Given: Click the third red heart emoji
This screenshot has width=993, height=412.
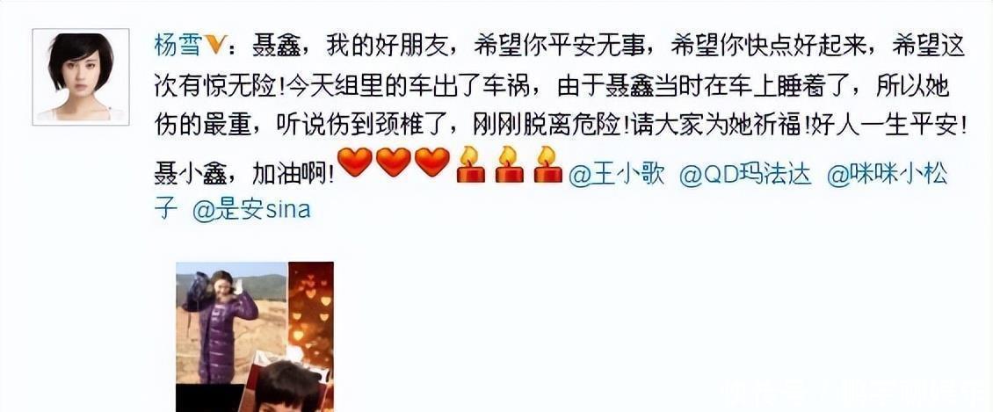Looking at the screenshot, I should coord(432,162).
